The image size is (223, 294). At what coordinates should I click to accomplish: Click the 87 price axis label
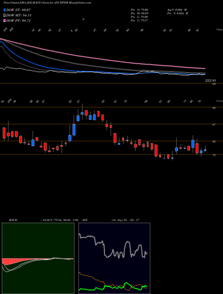[x=214, y=125]
